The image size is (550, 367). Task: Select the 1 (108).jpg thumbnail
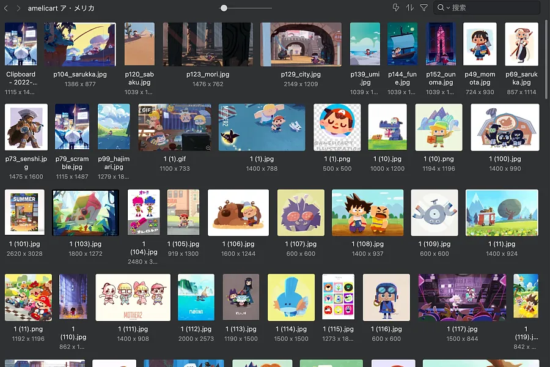pyautogui.click(x=368, y=212)
